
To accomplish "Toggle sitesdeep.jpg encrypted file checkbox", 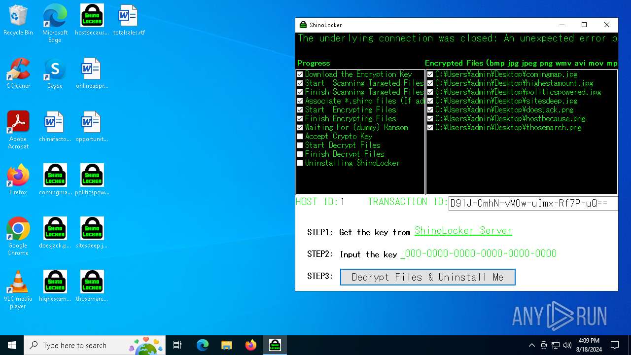I will [430, 101].
